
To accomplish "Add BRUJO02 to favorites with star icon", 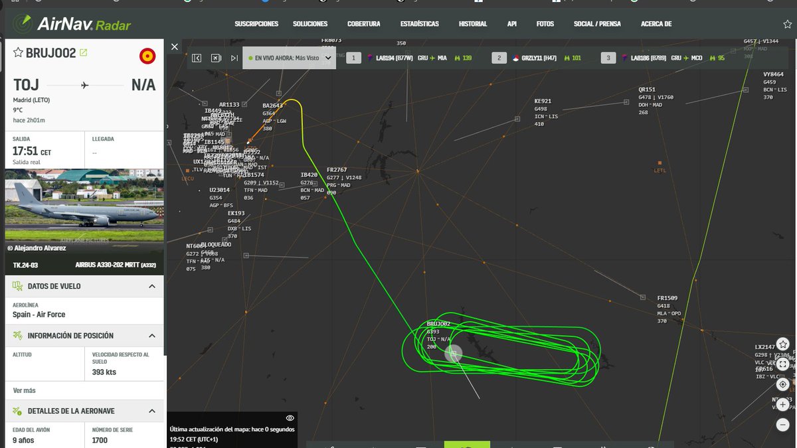I will coord(18,52).
